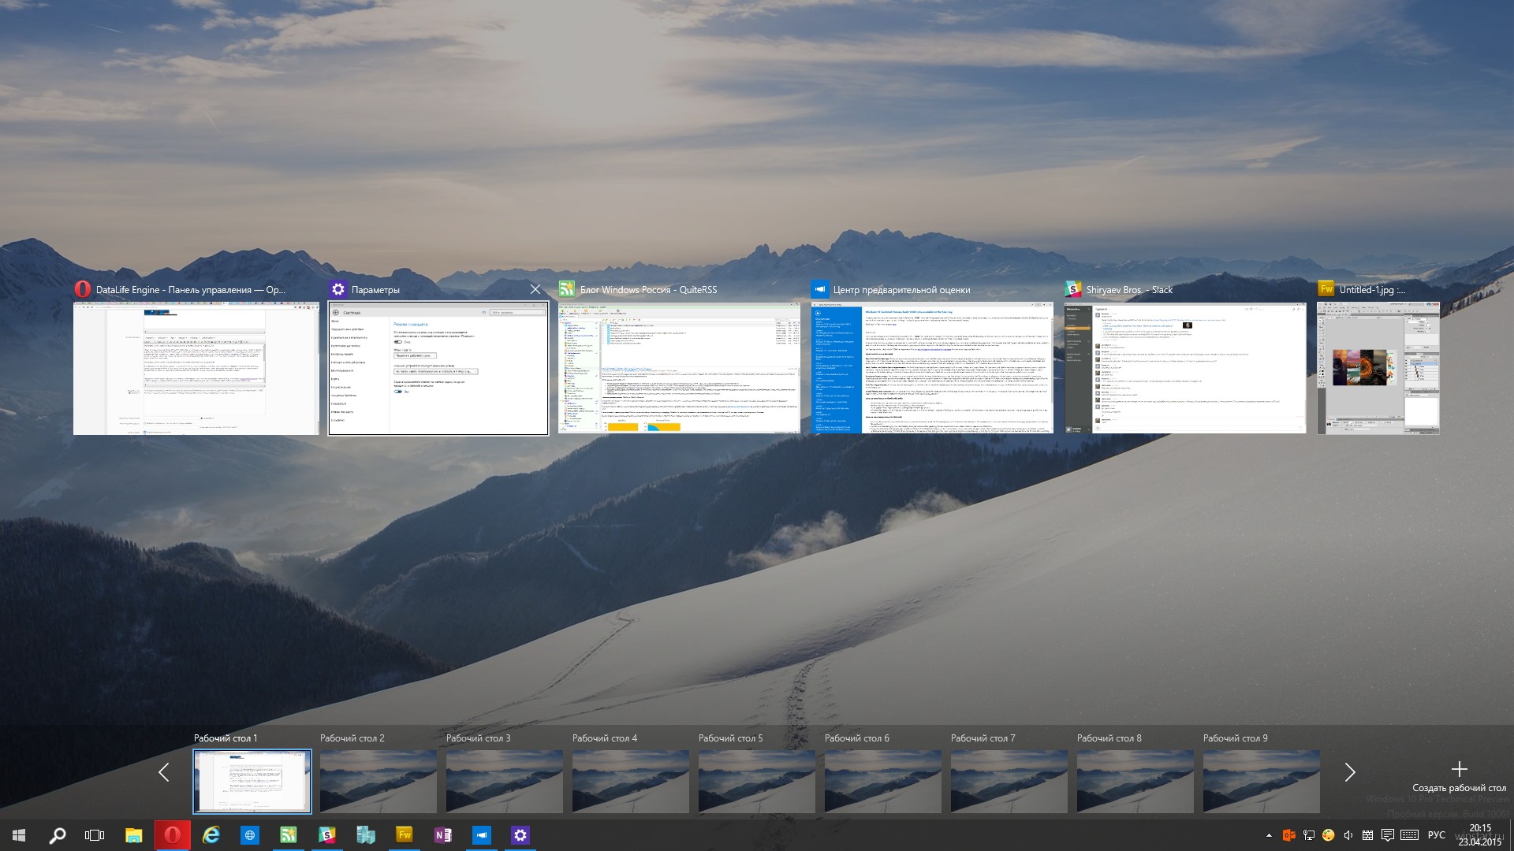Image resolution: width=1514 pixels, height=851 pixels.
Task: Launch Internet Explorer from the taskbar
Action: [x=211, y=835]
